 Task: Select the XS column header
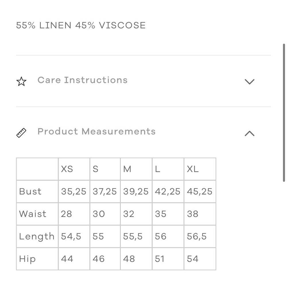pos(74,169)
